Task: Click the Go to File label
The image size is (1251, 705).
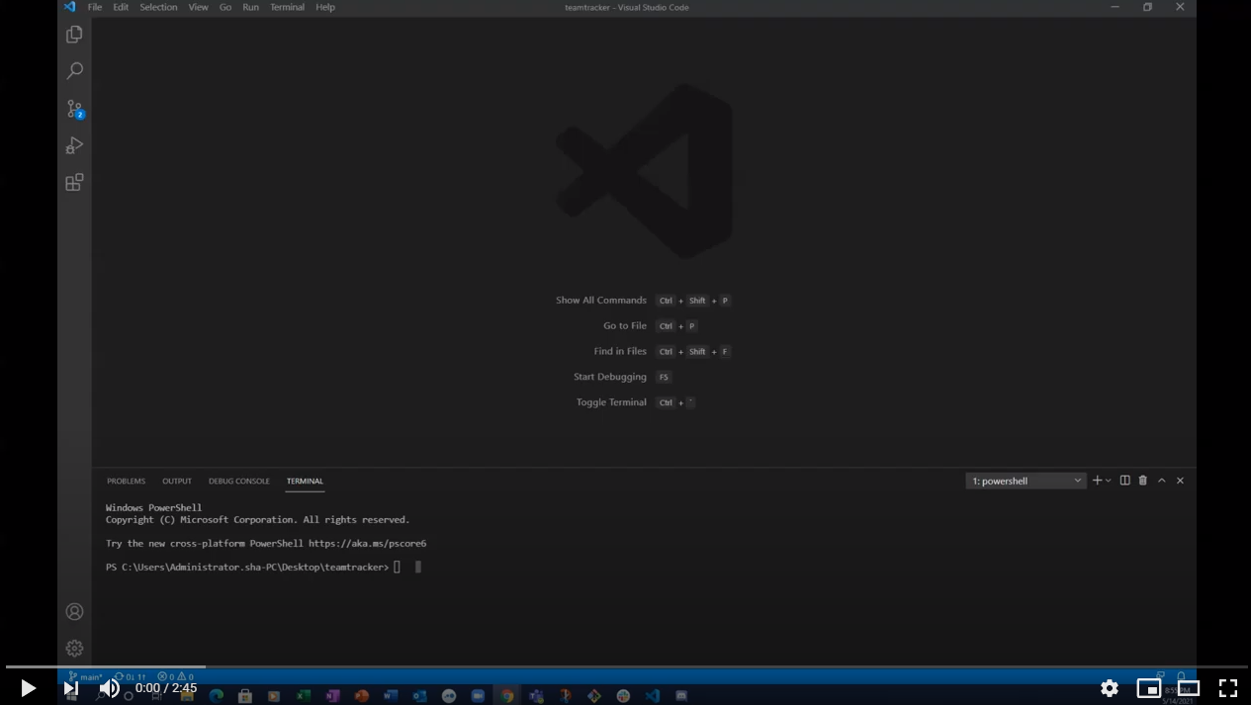Action: 625,326
